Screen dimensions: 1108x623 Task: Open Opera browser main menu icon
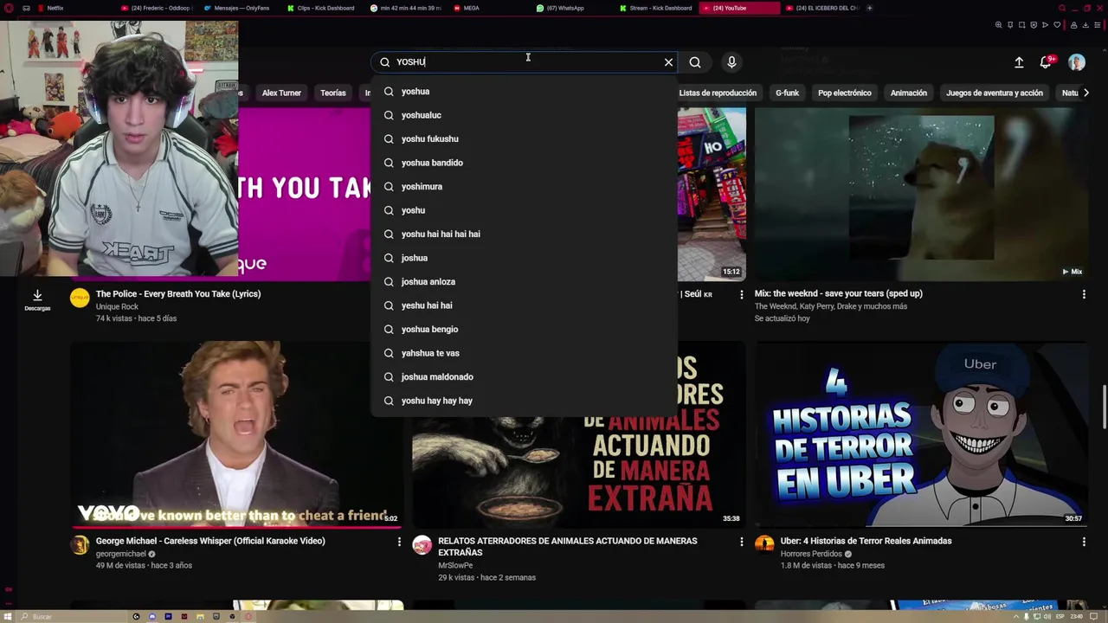[x=9, y=8]
